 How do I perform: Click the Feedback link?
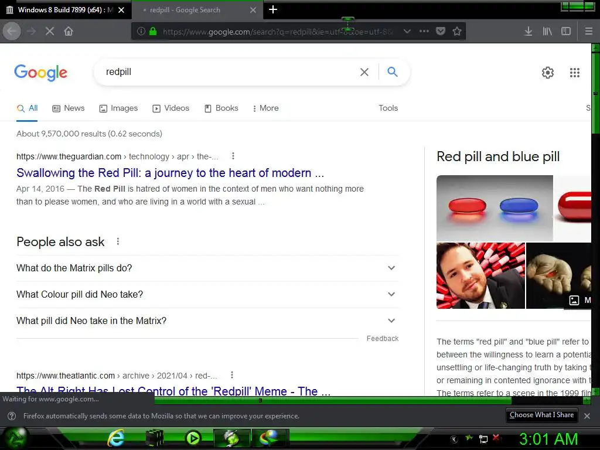[382, 339]
